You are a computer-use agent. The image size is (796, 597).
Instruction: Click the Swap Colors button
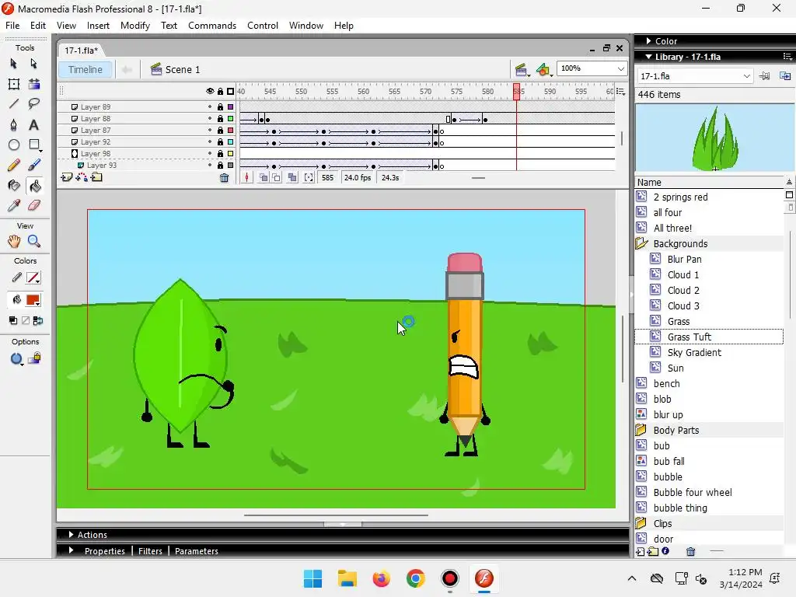(x=38, y=320)
